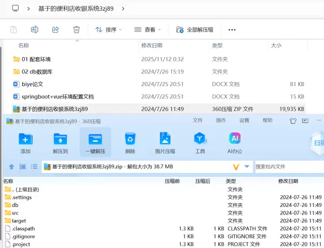Viewport: 324px width, 248px height.
Task: Launch the AI办公 feature
Action: click(234, 142)
